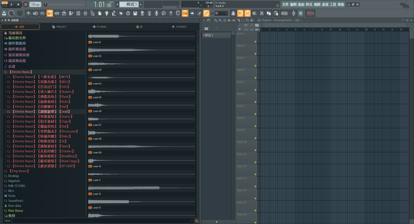The width and height of the screenshot is (414, 224).
Task: Collapse the 【Electro House】 root folder
Action: (x=21, y=72)
